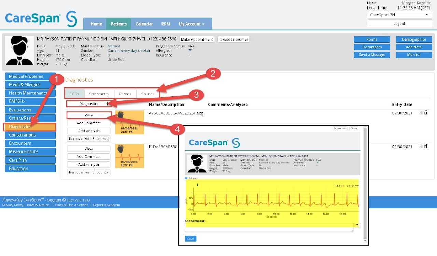
Task: Add Analysis to A95CEA58B8CA4952B25F.ecg
Action: (x=89, y=131)
